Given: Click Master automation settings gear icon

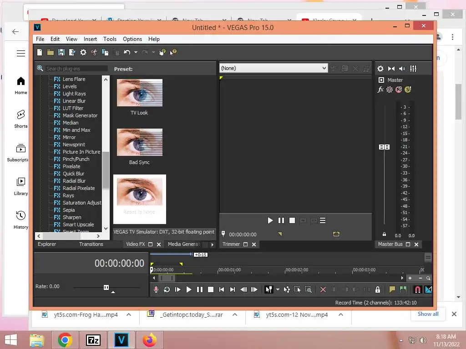Looking at the screenshot, I should [390, 90].
